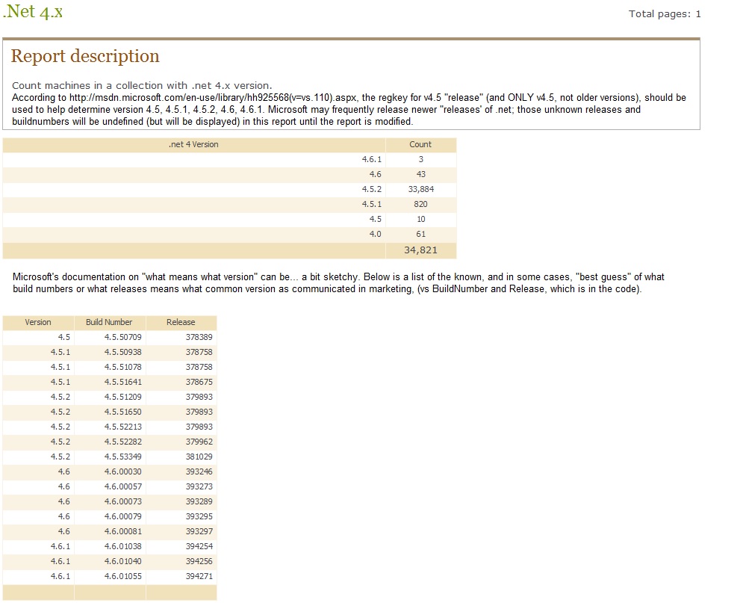Select build number 4.5.50709
Screen dimensions: 746x603
click(122, 337)
